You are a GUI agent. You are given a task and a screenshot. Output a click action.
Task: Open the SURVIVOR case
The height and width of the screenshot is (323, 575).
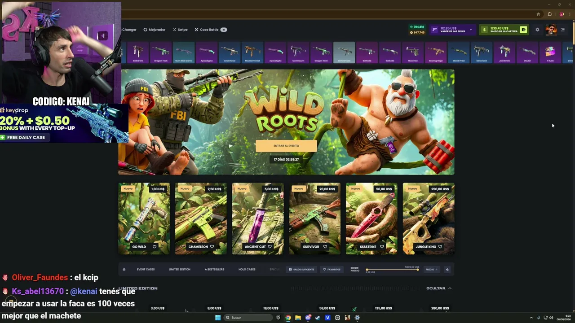point(314,218)
